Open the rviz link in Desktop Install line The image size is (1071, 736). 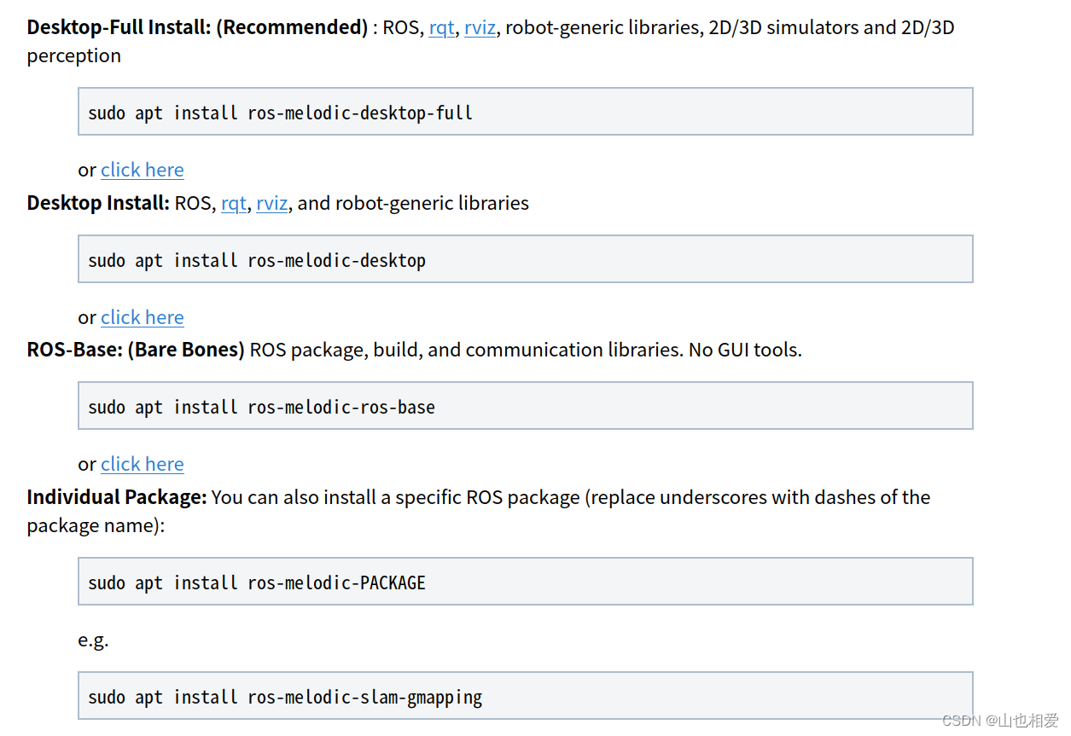(271, 203)
